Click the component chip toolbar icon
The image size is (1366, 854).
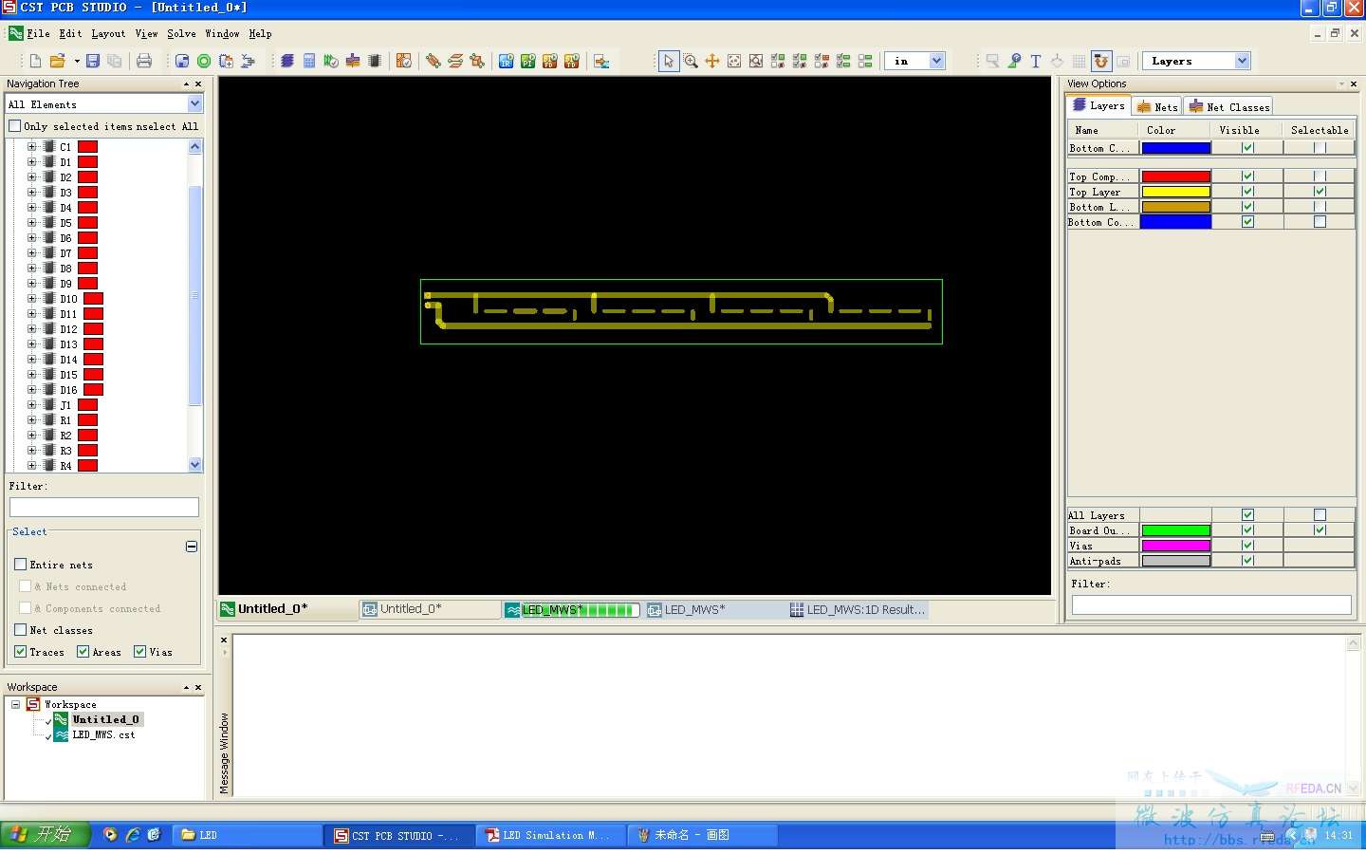[375, 61]
